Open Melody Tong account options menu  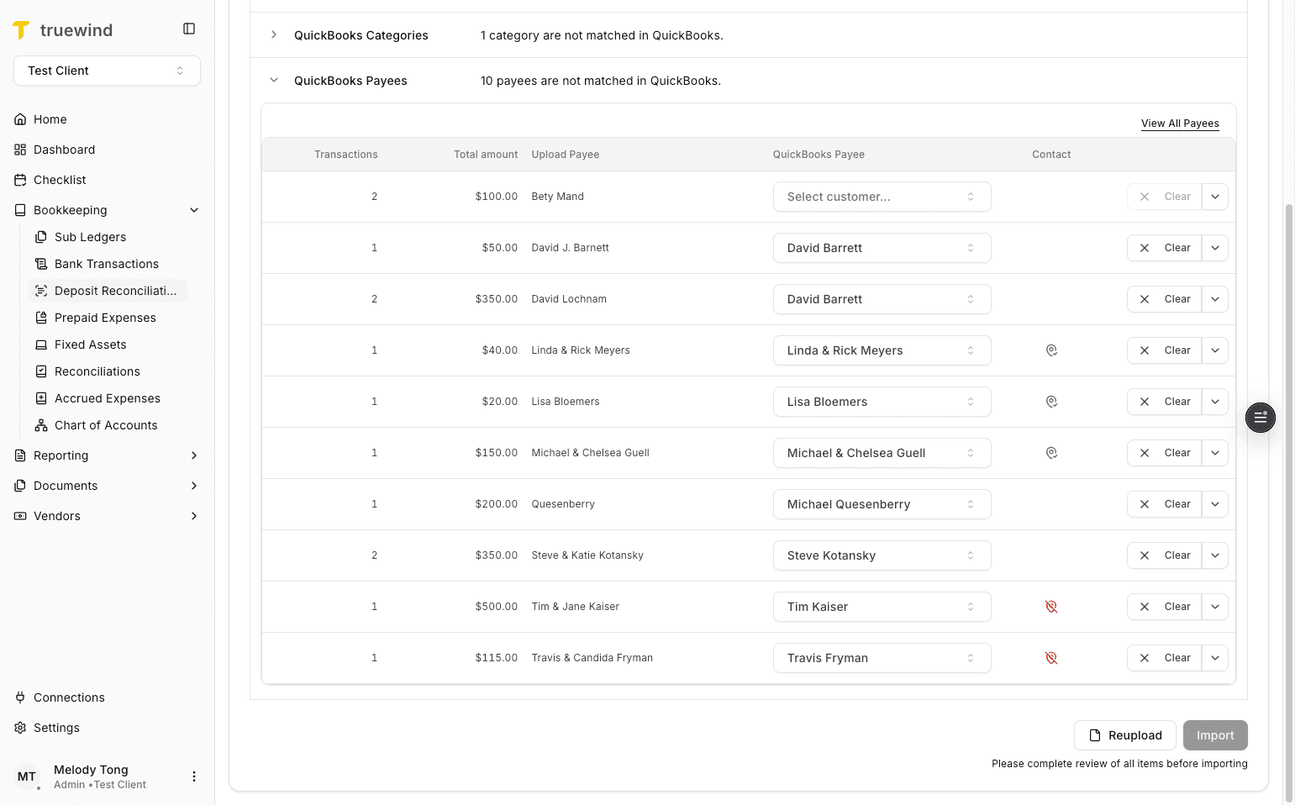[194, 776]
